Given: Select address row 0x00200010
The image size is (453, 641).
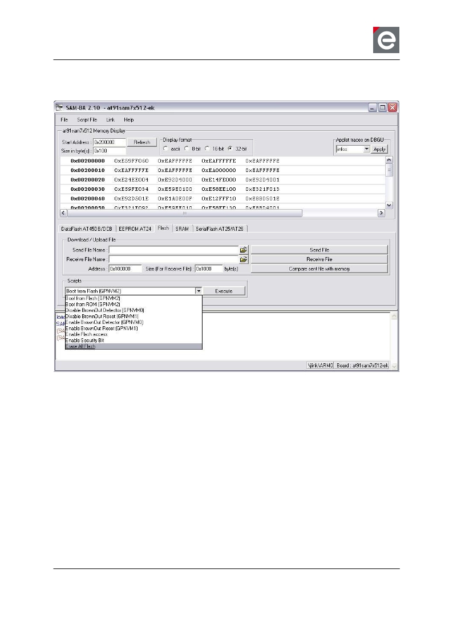Looking at the screenshot, I should pos(88,170).
